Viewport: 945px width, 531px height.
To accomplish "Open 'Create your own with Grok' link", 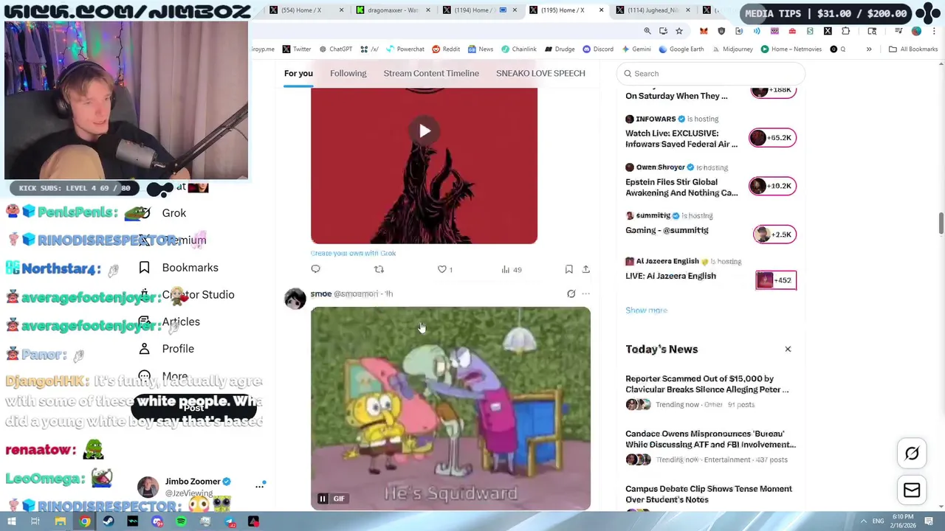I will pos(354,253).
